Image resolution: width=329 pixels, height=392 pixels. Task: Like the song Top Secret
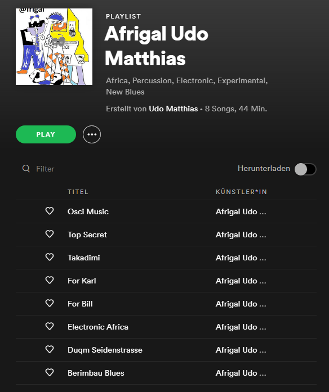pyautogui.click(x=50, y=234)
